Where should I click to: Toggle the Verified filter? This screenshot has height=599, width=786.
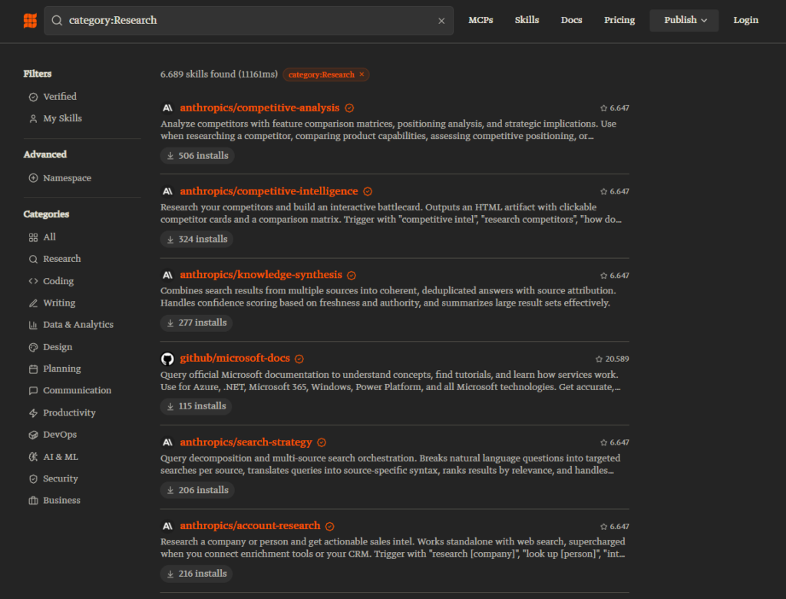[x=53, y=96]
